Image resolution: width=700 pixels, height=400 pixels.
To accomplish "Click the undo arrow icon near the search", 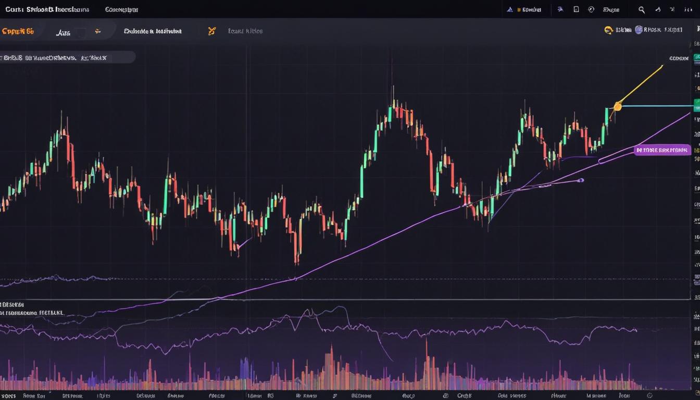I will tap(657, 9).
